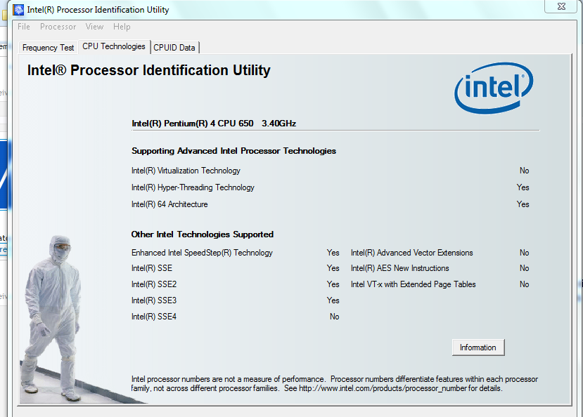This screenshot has height=417, width=583.
Task: Open the View menu
Action: pyautogui.click(x=94, y=27)
